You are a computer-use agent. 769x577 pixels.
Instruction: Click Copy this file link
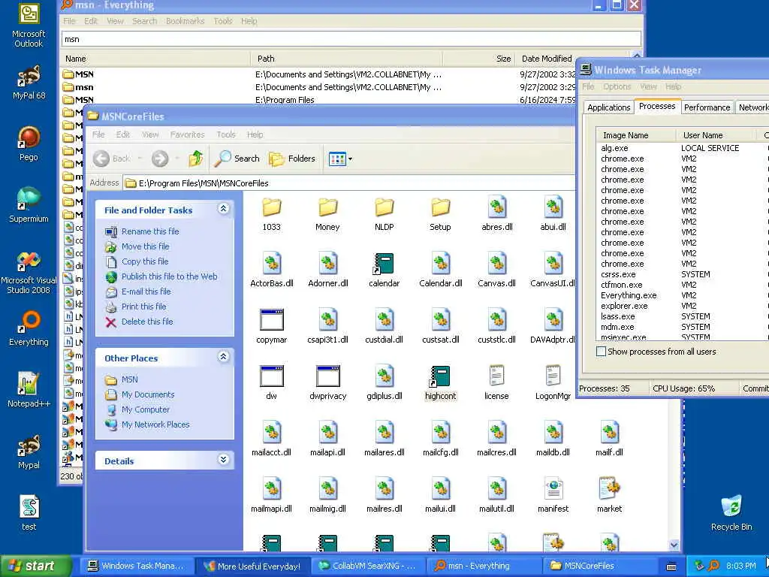coord(145,261)
